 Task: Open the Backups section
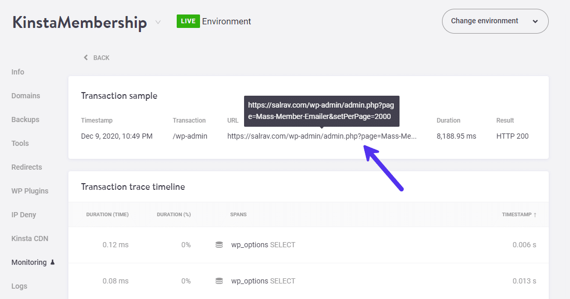click(24, 119)
